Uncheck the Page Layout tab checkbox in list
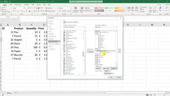Image resolution: width=170 pixels, height=96 pixels. [x=97, y=56]
